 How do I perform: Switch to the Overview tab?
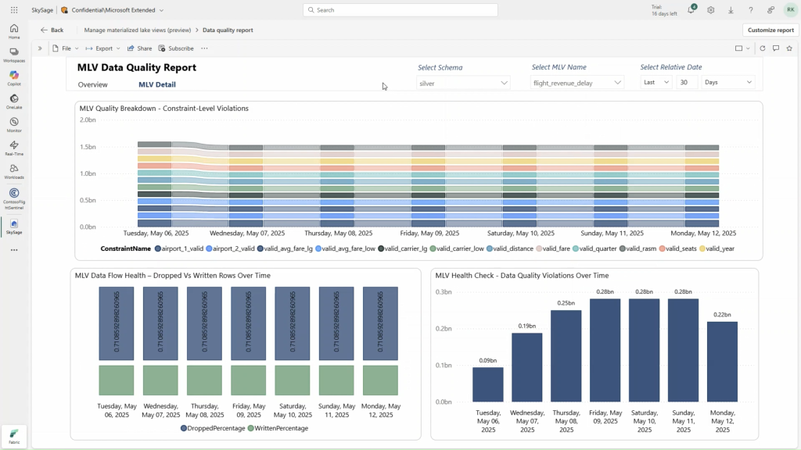92,84
